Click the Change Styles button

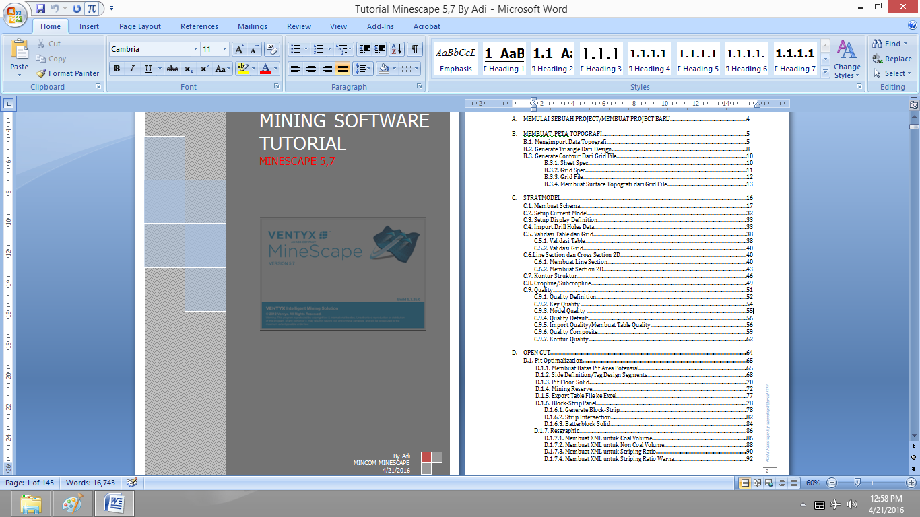[847, 59]
